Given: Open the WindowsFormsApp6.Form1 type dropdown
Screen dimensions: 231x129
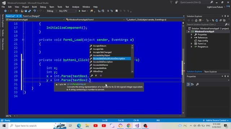Looking at the screenshot, I should [x=95, y=20].
